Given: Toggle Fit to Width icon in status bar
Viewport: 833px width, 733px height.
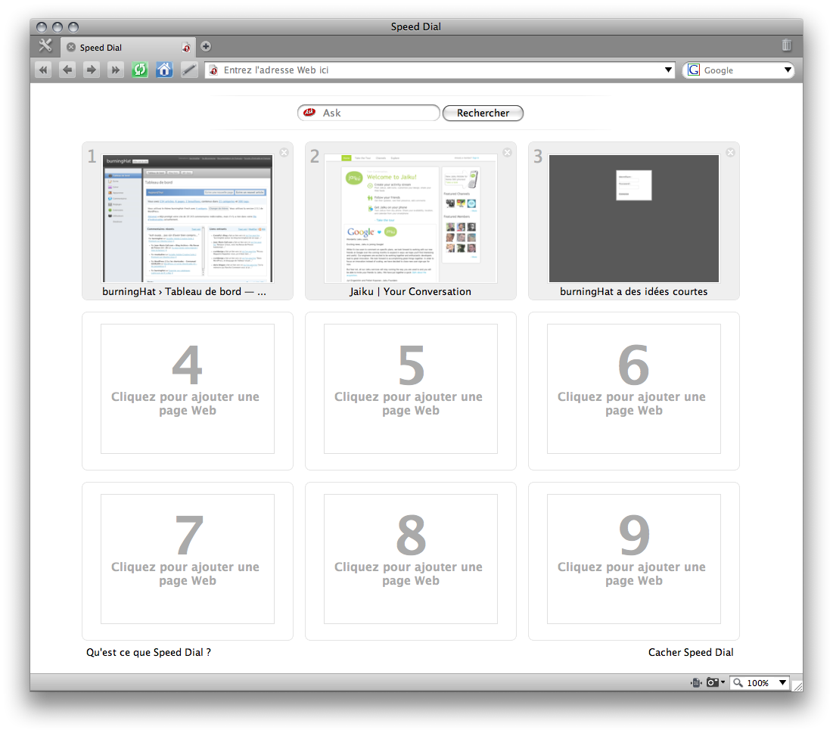Looking at the screenshot, I should [x=696, y=682].
